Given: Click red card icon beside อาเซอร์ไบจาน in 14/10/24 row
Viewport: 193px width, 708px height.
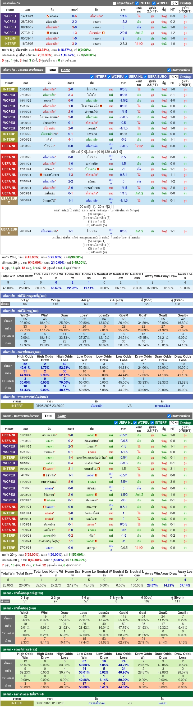Looking at the screenshot, I should coord(41,175).
